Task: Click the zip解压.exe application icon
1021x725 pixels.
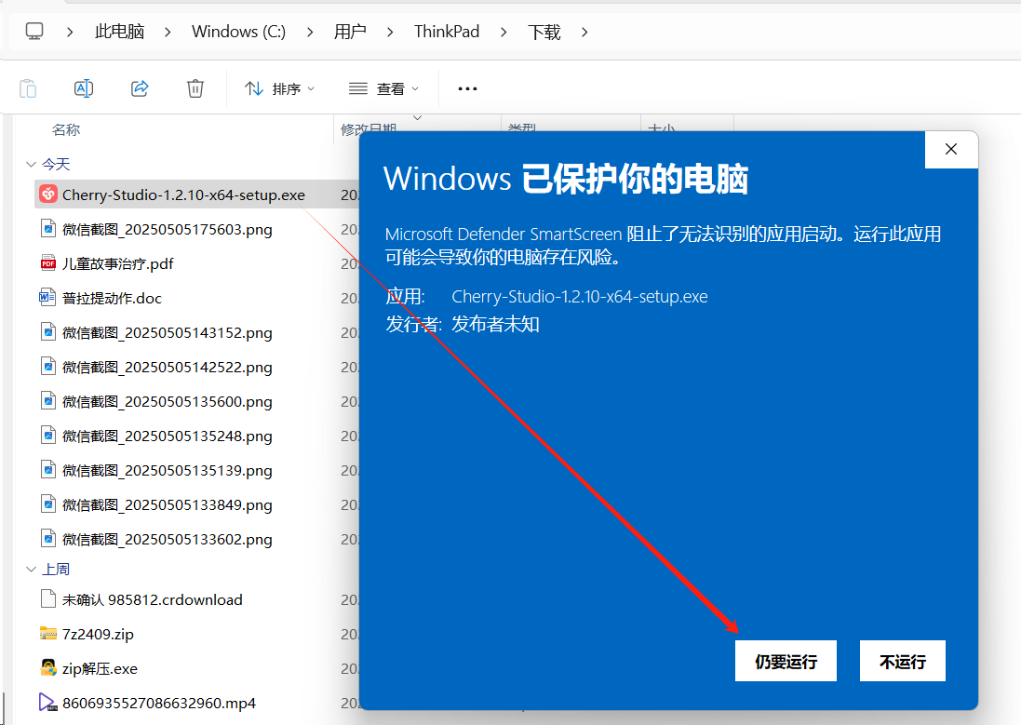Action: click(x=48, y=667)
